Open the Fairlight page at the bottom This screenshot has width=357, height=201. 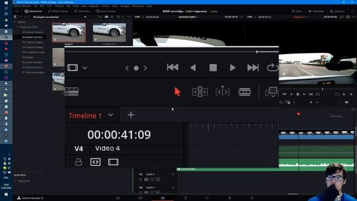(229, 198)
